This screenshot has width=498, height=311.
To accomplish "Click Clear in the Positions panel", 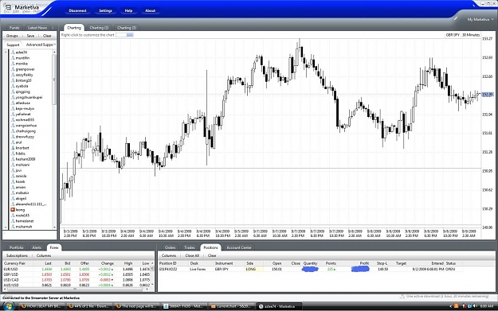I will coord(212,255).
